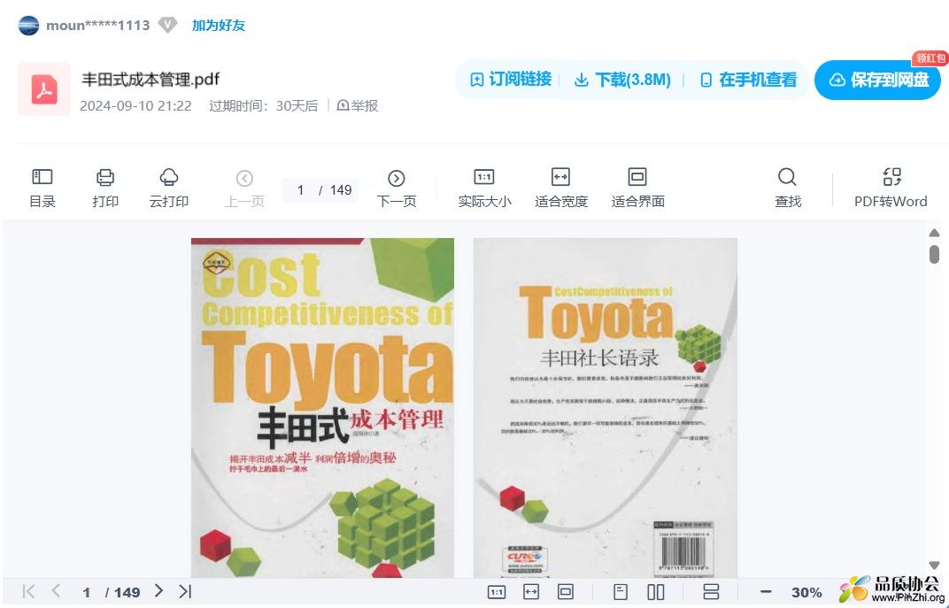The height and width of the screenshot is (608, 949).
Task: Select the back cover page 丰田社长语录
Action: click(606, 408)
